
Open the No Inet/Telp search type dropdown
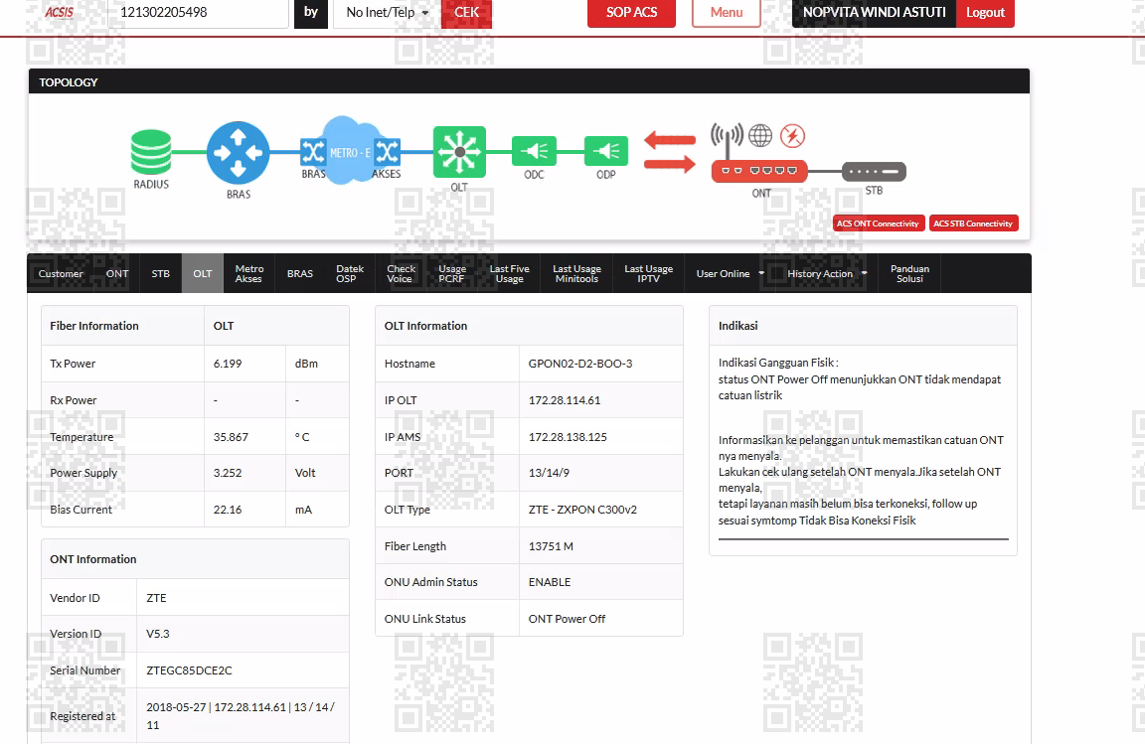(x=387, y=12)
